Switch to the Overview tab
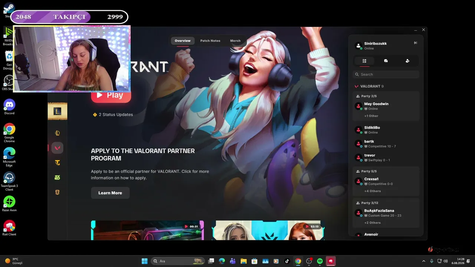475x267 pixels. coord(183,41)
